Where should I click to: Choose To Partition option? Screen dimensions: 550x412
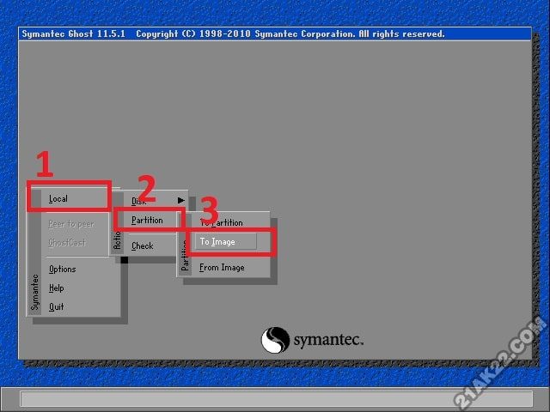pyautogui.click(x=222, y=222)
